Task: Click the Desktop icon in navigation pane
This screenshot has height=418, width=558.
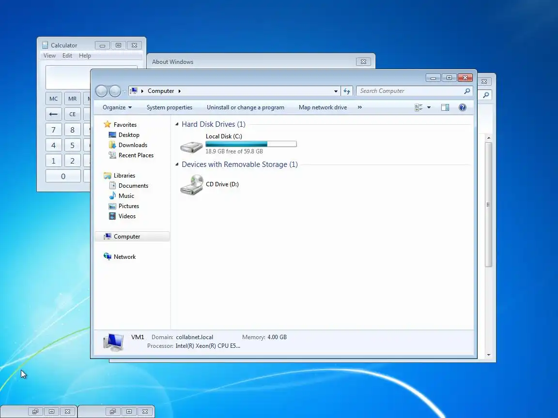Action: 112,134
